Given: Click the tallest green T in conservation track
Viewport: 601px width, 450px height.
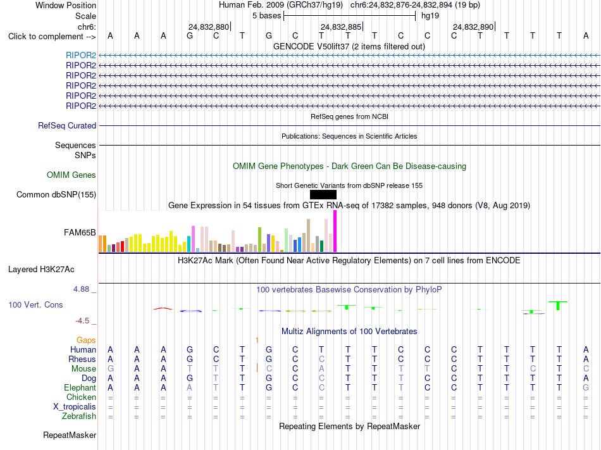Looking at the screenshot, I should (558, 306).
